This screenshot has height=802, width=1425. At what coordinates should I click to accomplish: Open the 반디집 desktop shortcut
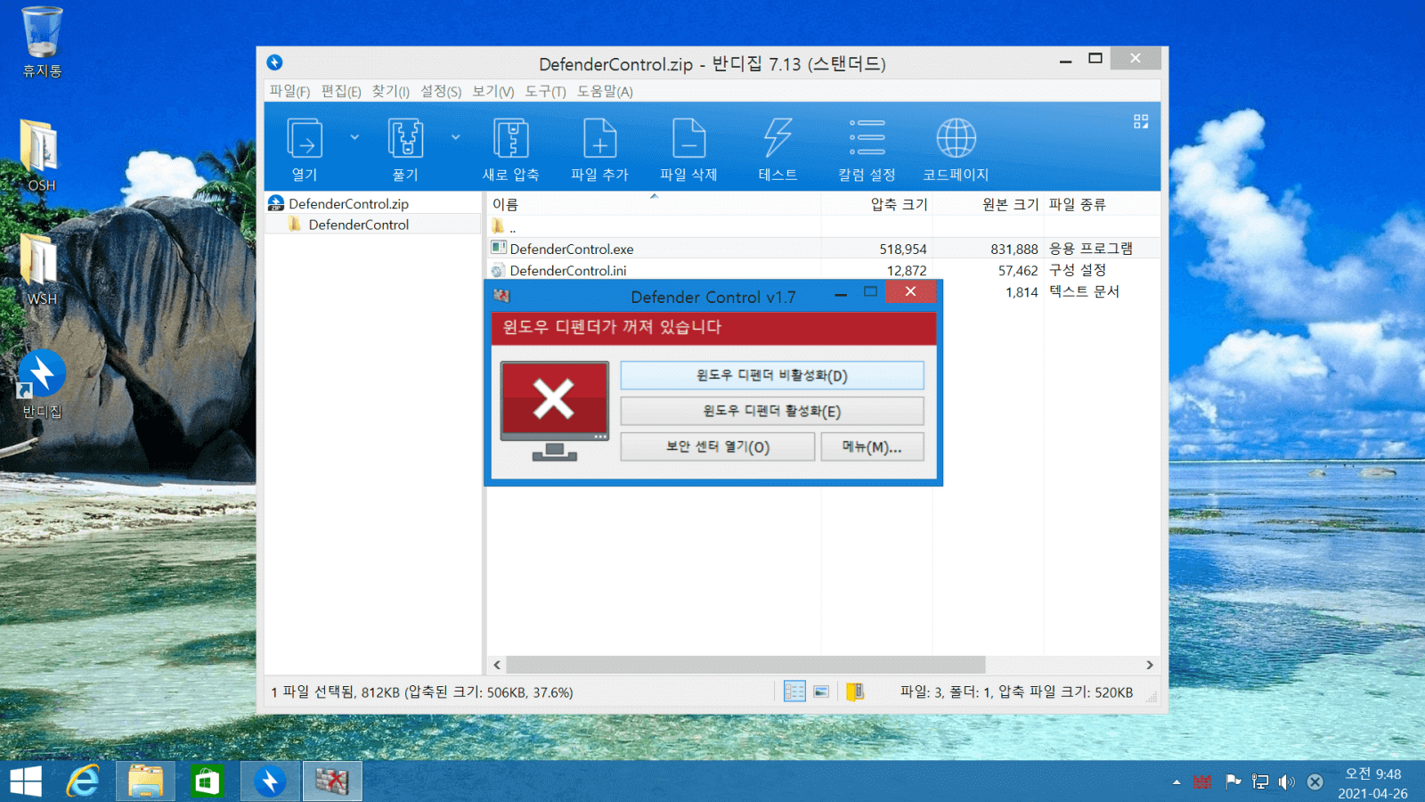coord(41,384)
